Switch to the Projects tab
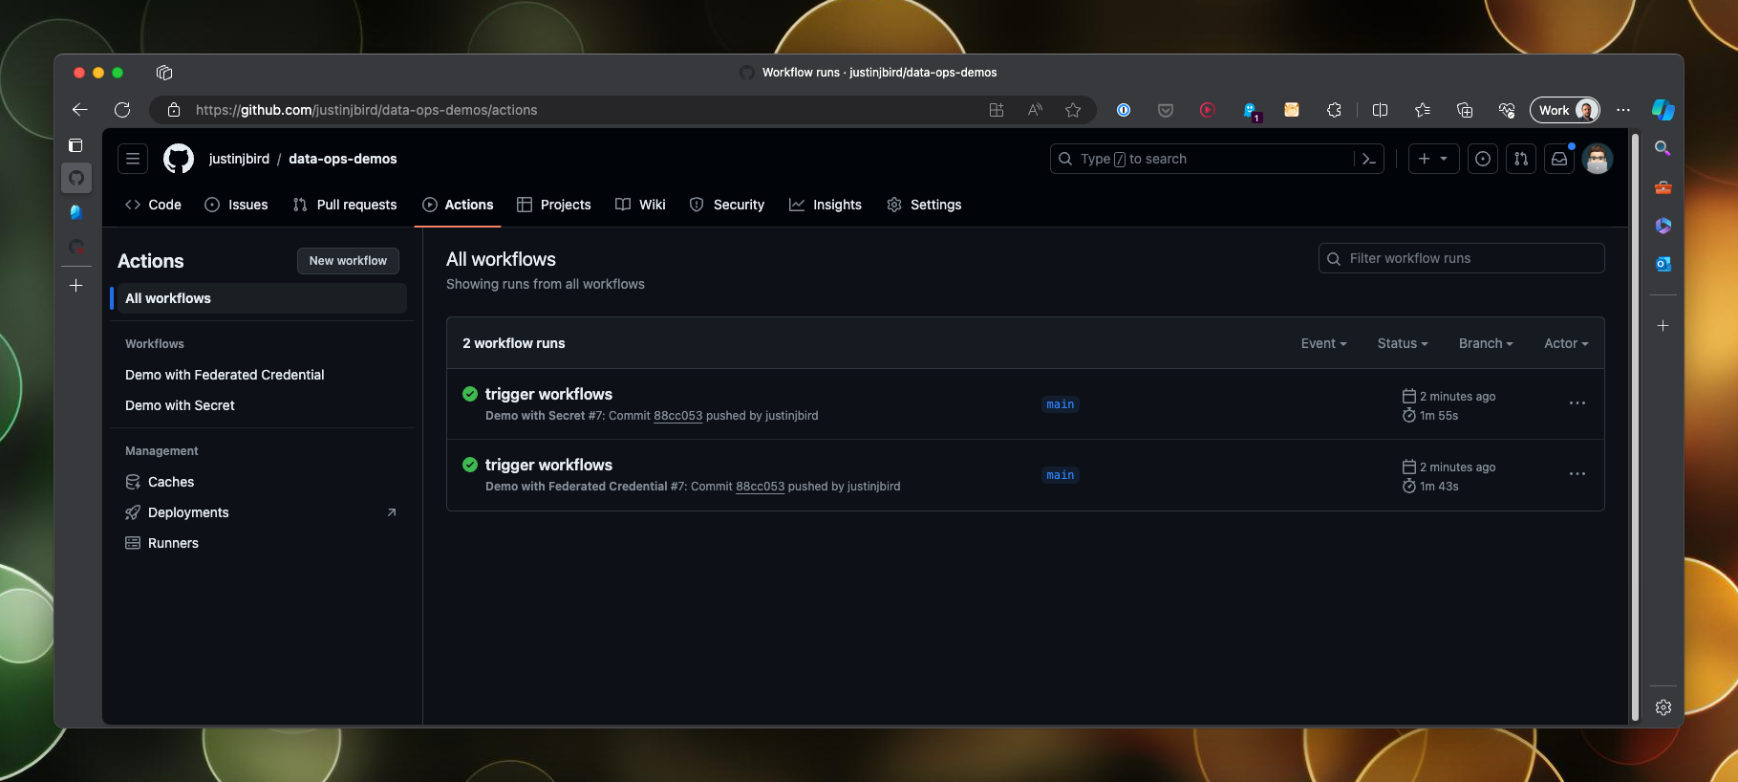Screen dimensions: 1738x782 pyautogui.click(x=554, y=205)
